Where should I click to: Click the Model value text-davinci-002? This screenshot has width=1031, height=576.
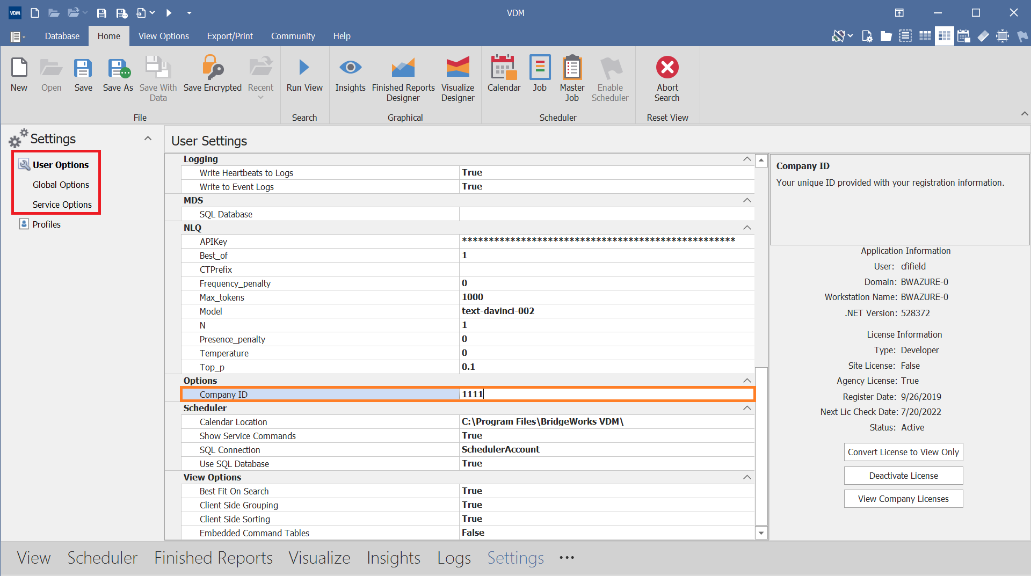(498, 311)
